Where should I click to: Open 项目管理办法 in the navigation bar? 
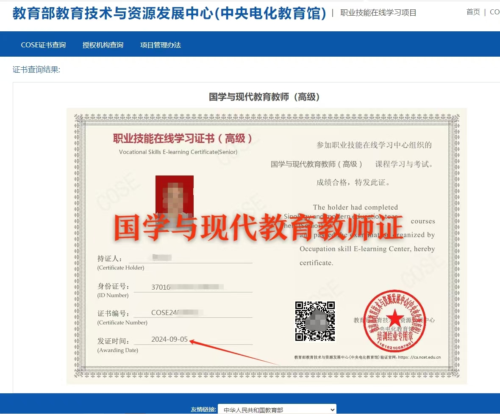click(x=161, y=45)
